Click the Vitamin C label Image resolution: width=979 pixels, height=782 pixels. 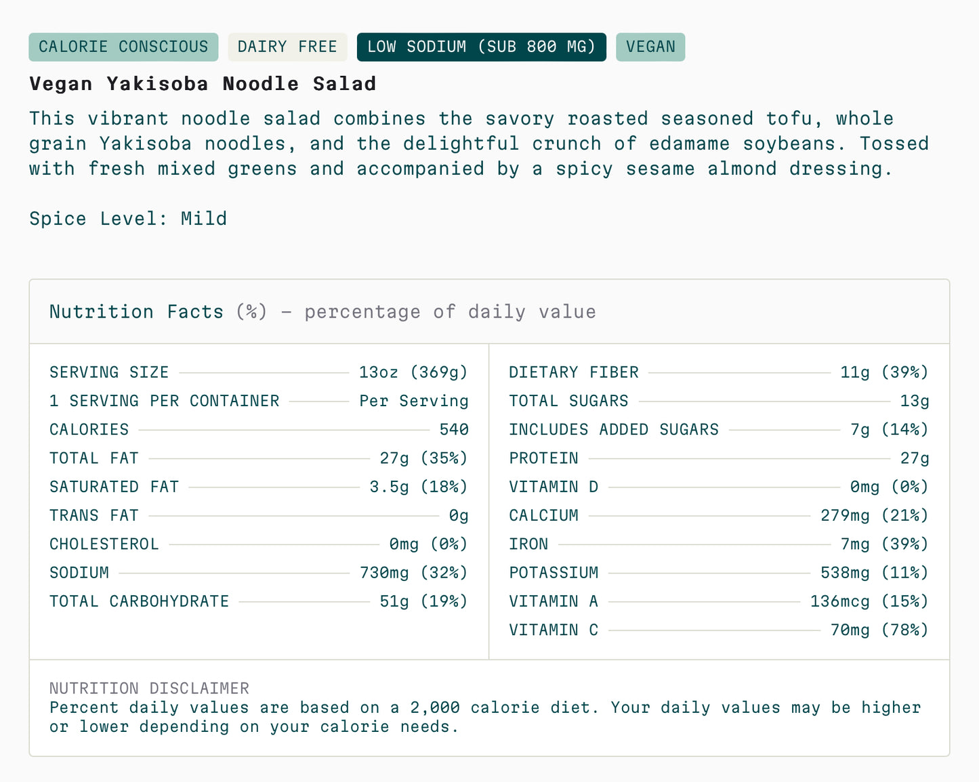(x=554, y=630)
